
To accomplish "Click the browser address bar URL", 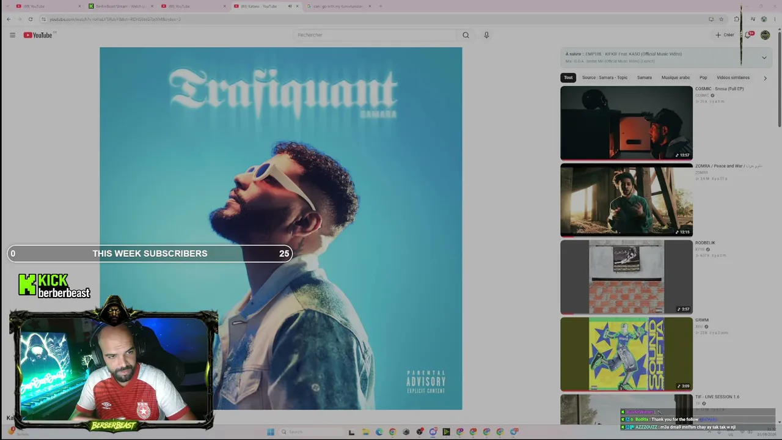I will point(115,19).
